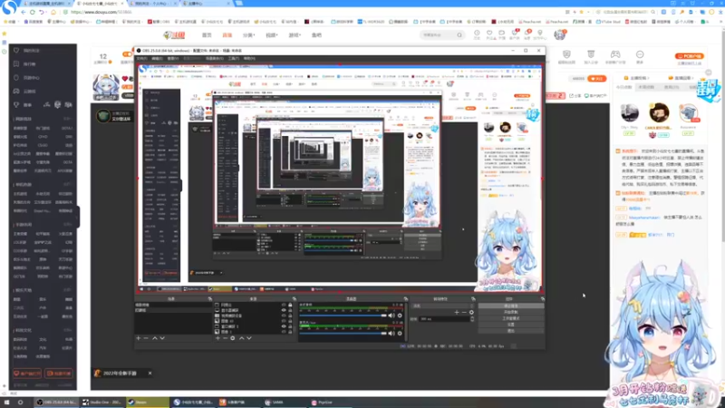Go to Douyu 首页 navigation tab

[207, 35]
